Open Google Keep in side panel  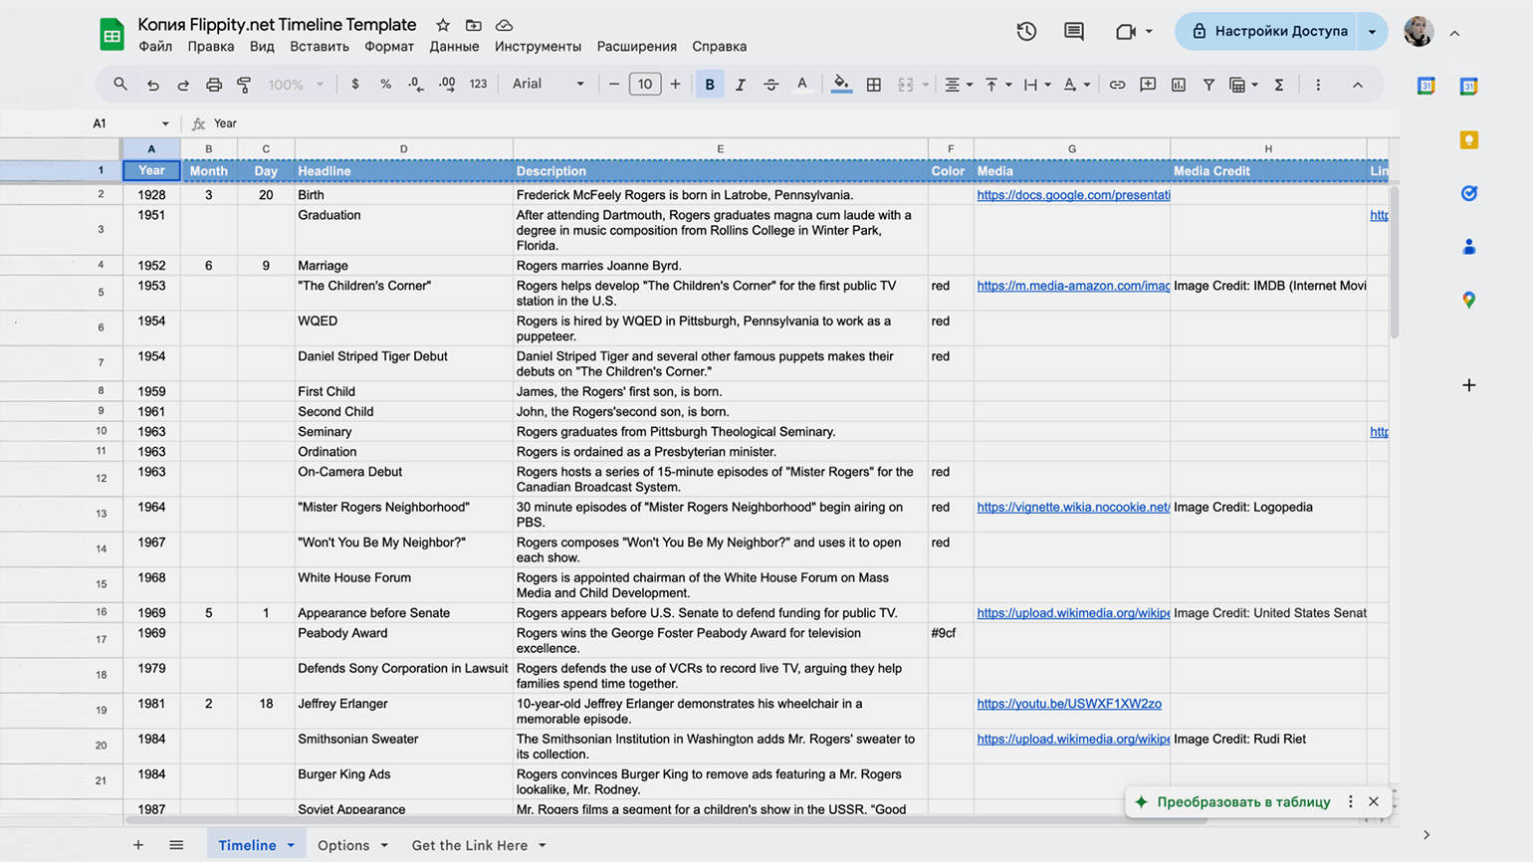point(1469,140)
